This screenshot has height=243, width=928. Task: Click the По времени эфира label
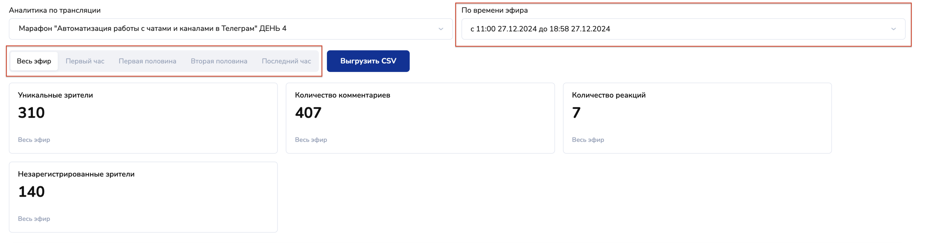494,10
